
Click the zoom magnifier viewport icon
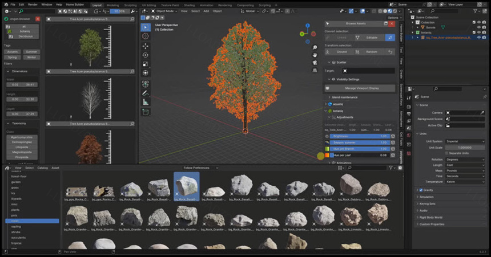coord(315,47)
